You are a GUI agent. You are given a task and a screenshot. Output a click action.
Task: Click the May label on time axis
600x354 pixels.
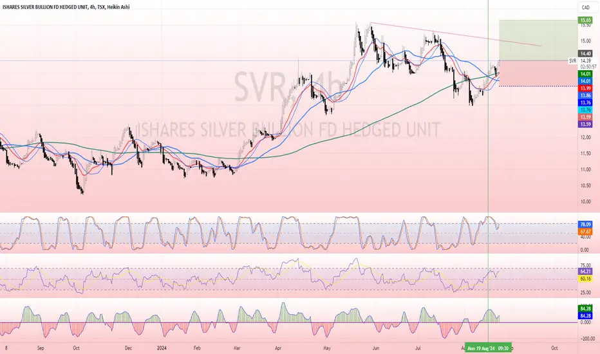[327, 348]
